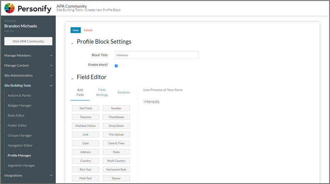Screen dimensions: 330x184
Task: Click the Personify logo icon
Action: click(x=10, y=8)
